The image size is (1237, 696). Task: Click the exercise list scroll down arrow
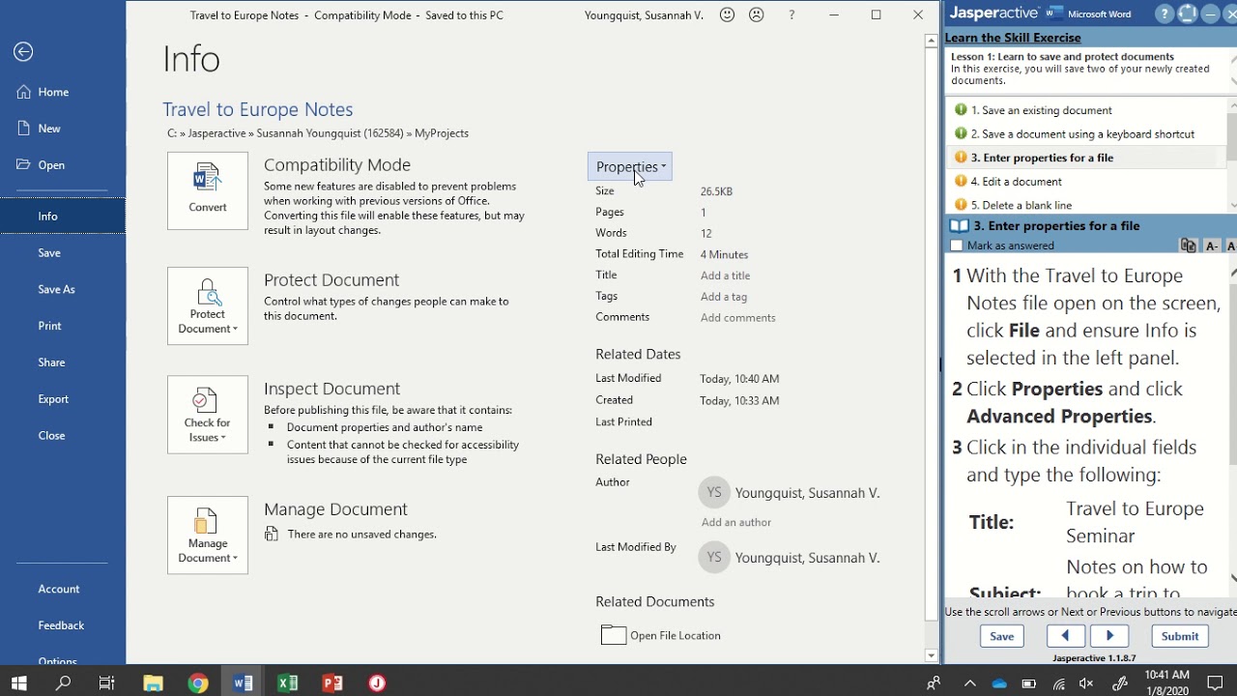click(1233, 205)
